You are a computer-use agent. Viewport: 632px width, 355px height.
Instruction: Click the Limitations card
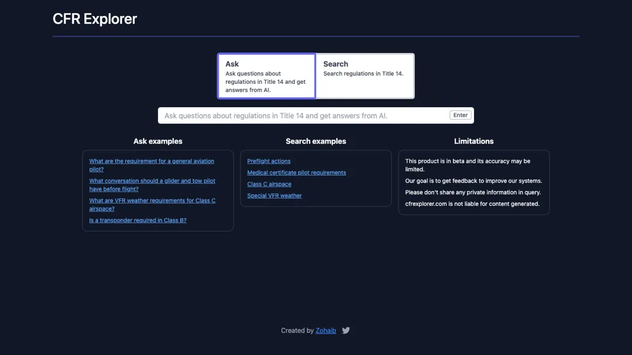tap(474, 181)
